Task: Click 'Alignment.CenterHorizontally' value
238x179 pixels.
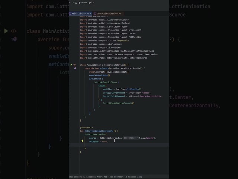Action: [145, 96]
